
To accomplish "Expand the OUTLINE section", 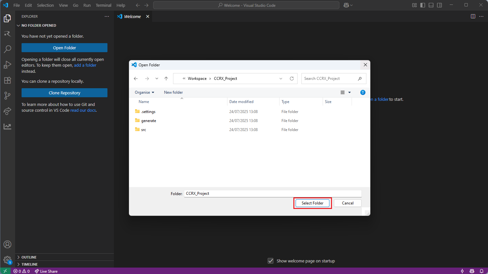I will click(x=29, y=257).
